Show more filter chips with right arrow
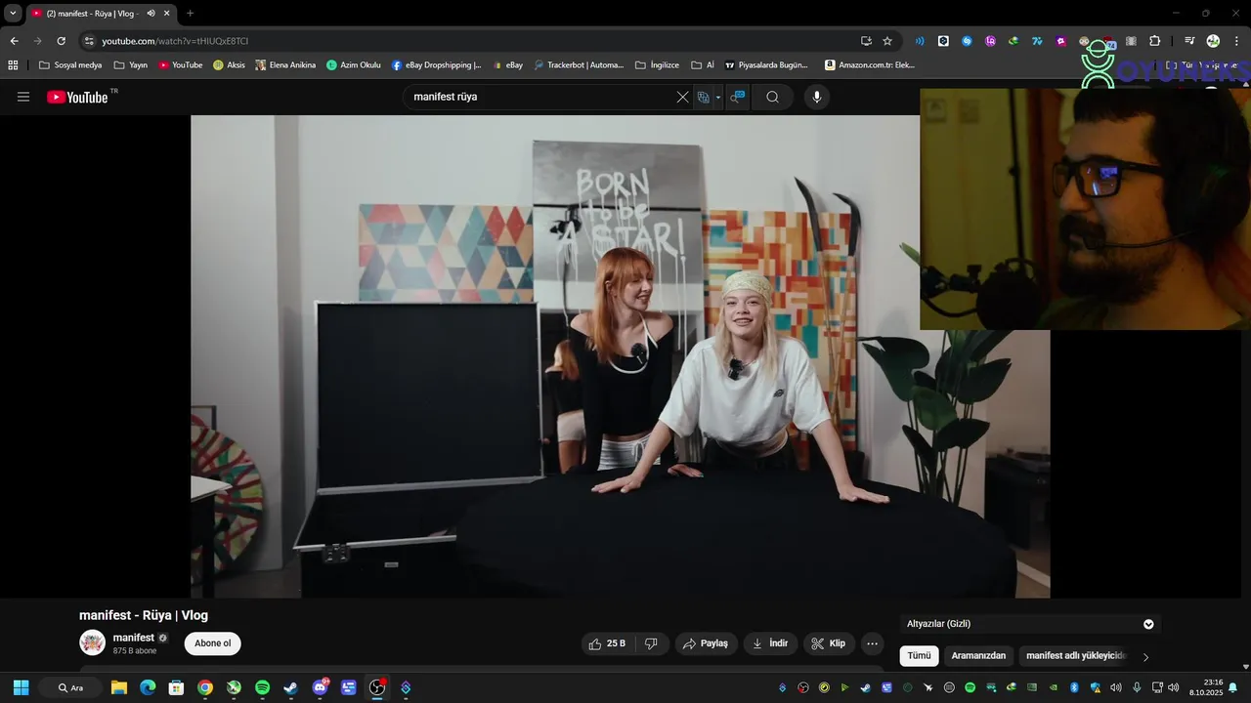Image resolution: width=1251 pixels, height=703 pixels. (1145, 657)
